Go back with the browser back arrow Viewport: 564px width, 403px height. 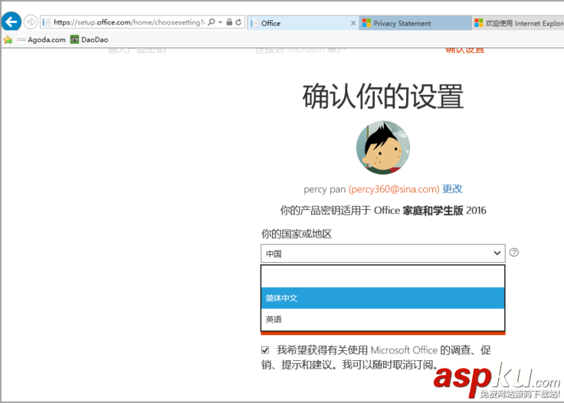click(11, 22)
